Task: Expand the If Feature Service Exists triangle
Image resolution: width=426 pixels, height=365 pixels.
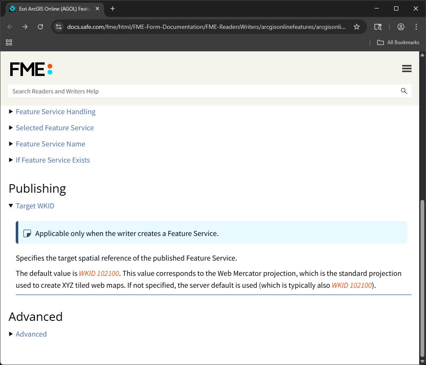Action: point(11,160)
